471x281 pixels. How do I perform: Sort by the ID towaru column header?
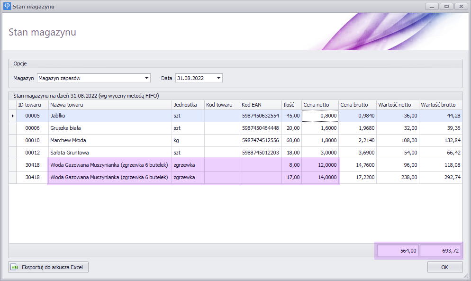29,105
